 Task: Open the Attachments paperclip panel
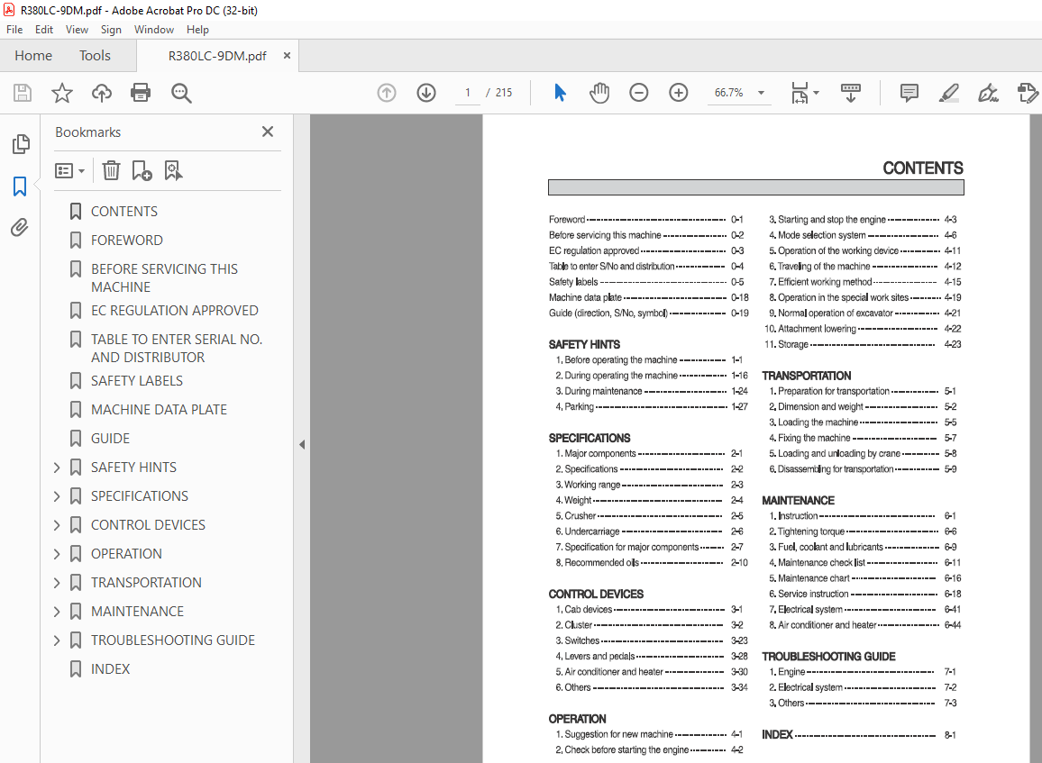point(20,228)
